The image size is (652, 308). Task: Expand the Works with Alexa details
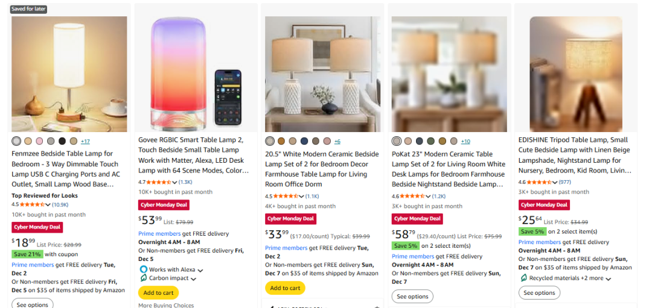[x=200, y=270]
